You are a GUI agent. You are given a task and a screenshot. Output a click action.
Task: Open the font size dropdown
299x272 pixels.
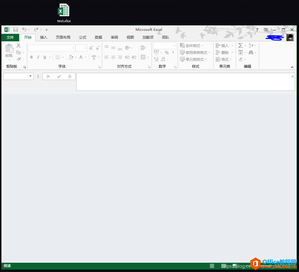pyautogui.click(x=85, y=48)
